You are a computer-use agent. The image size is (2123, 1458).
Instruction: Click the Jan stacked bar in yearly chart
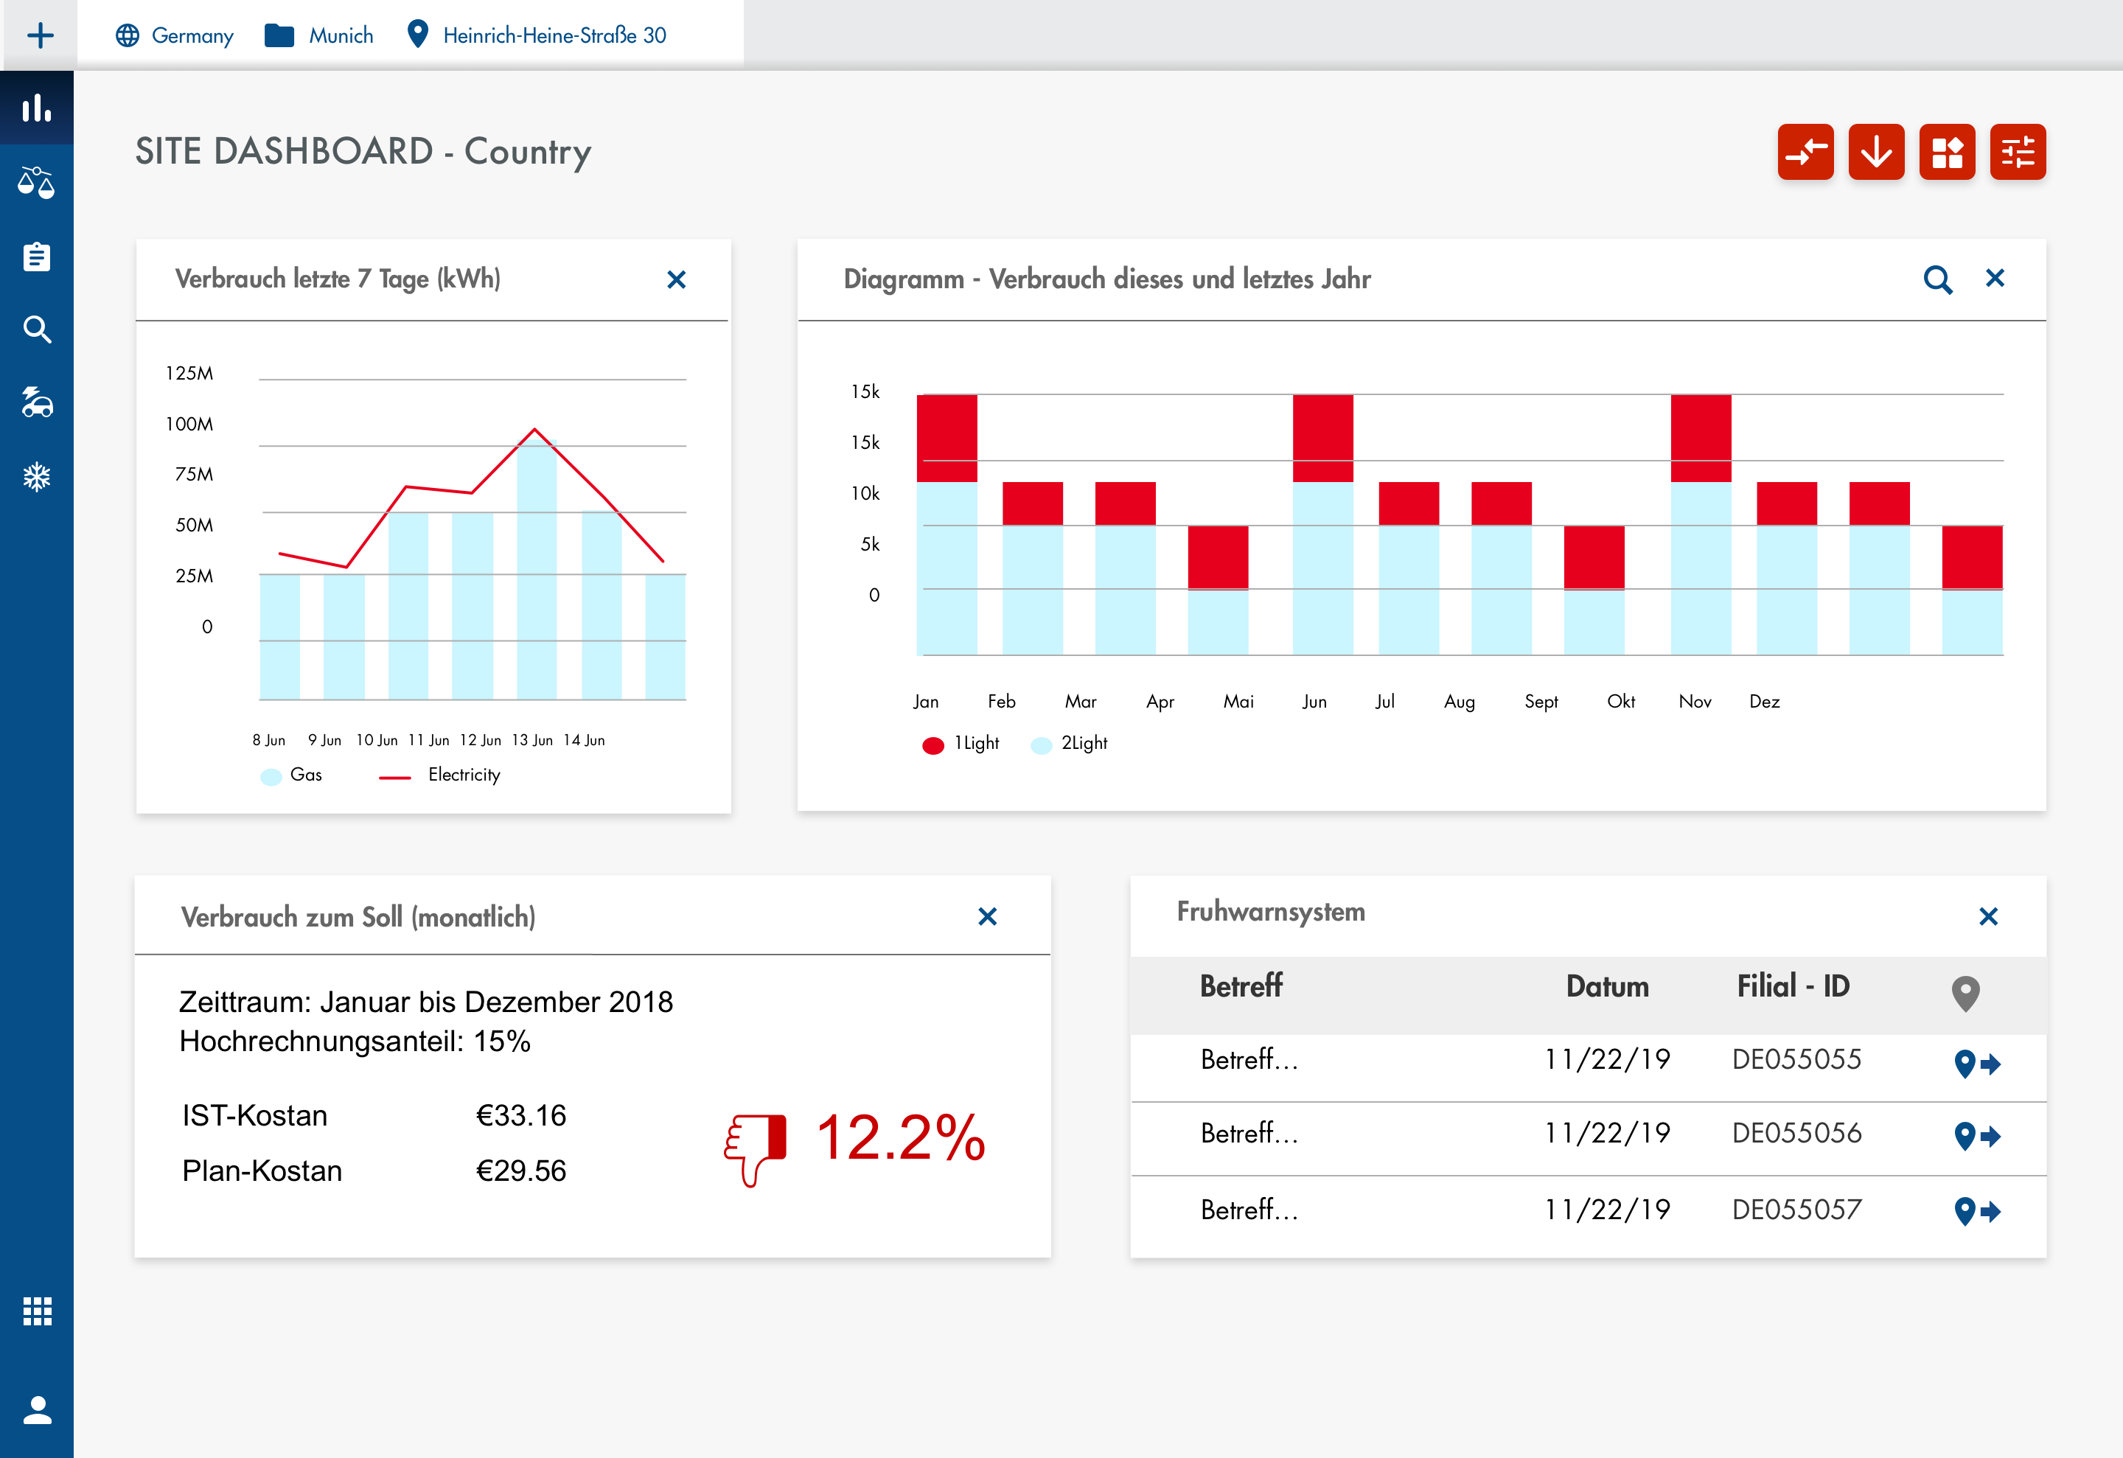click(947, 524)
